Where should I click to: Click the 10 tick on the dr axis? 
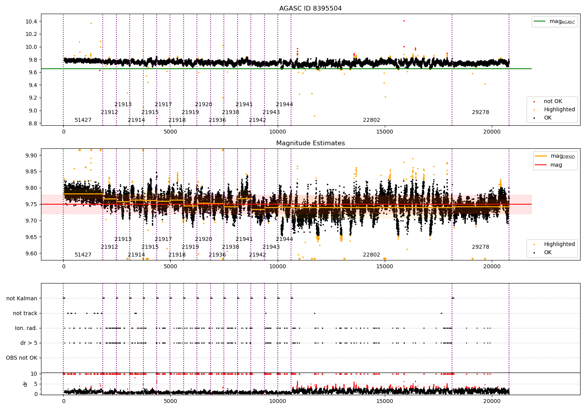(x=34, y=374)
